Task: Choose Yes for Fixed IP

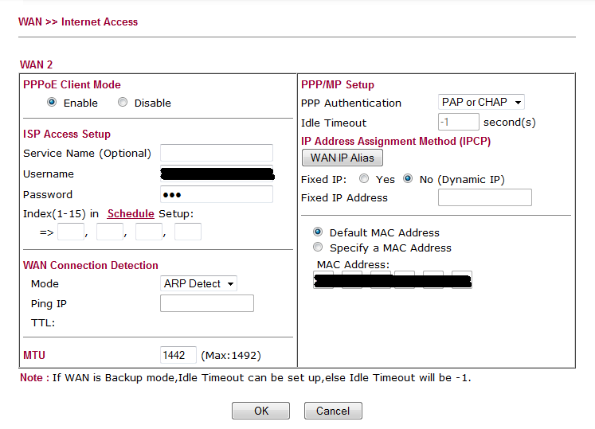Action: pos(364,179)
